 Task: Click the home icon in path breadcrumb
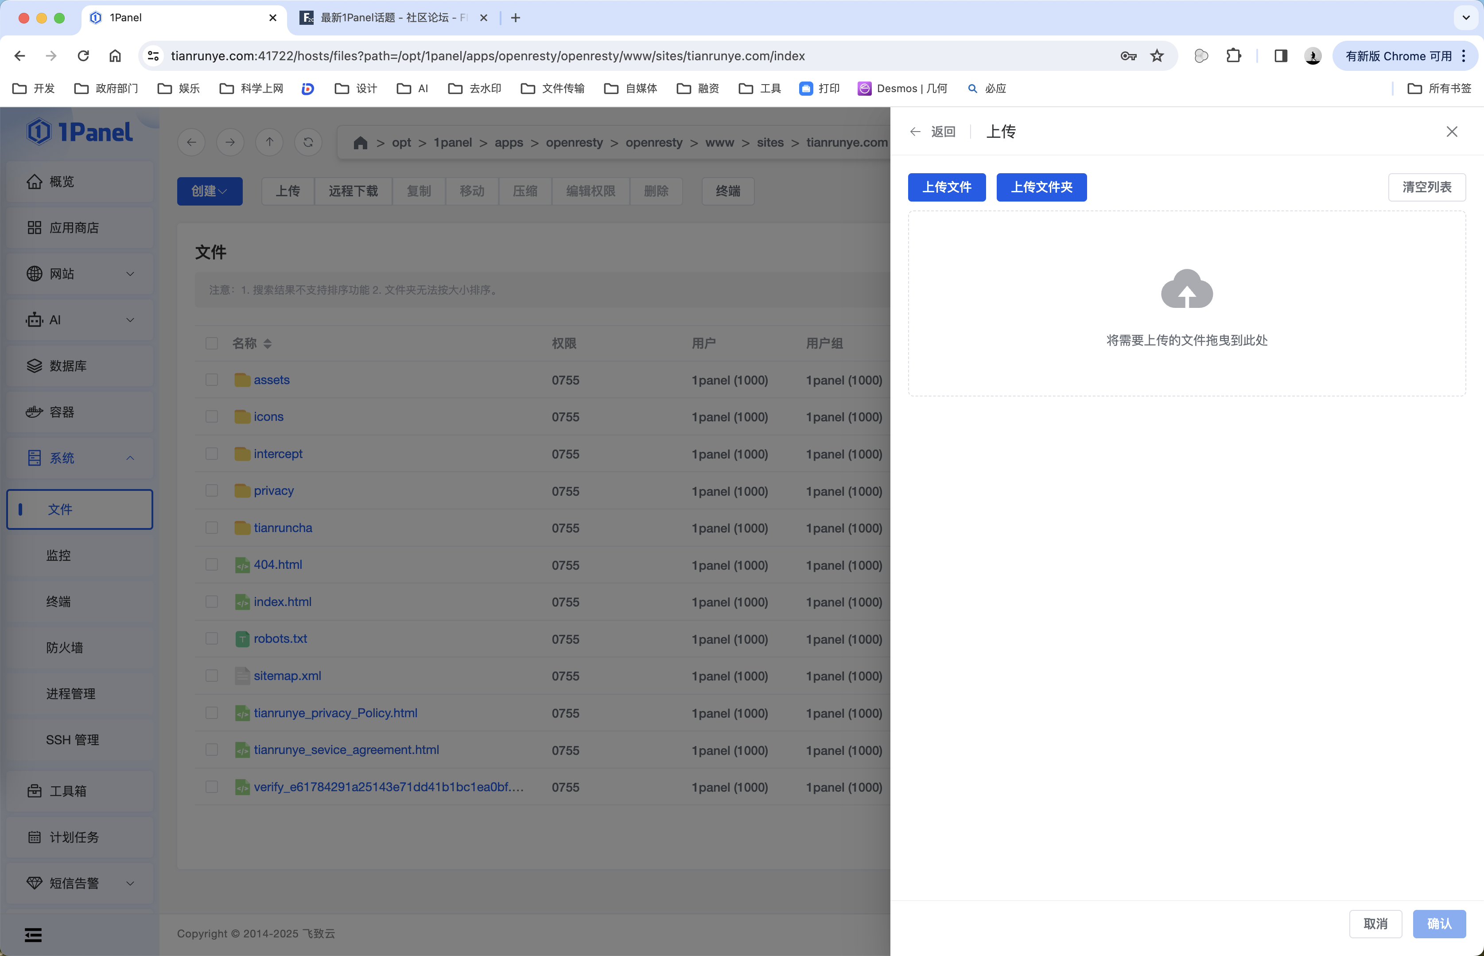[360, 143]
